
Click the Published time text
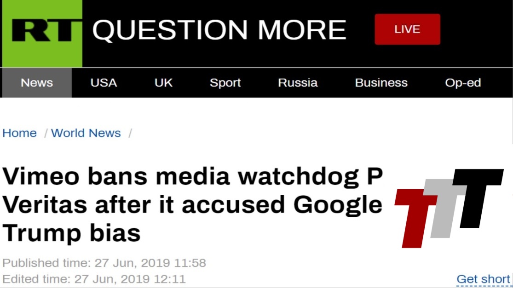(x=104, y=263)
